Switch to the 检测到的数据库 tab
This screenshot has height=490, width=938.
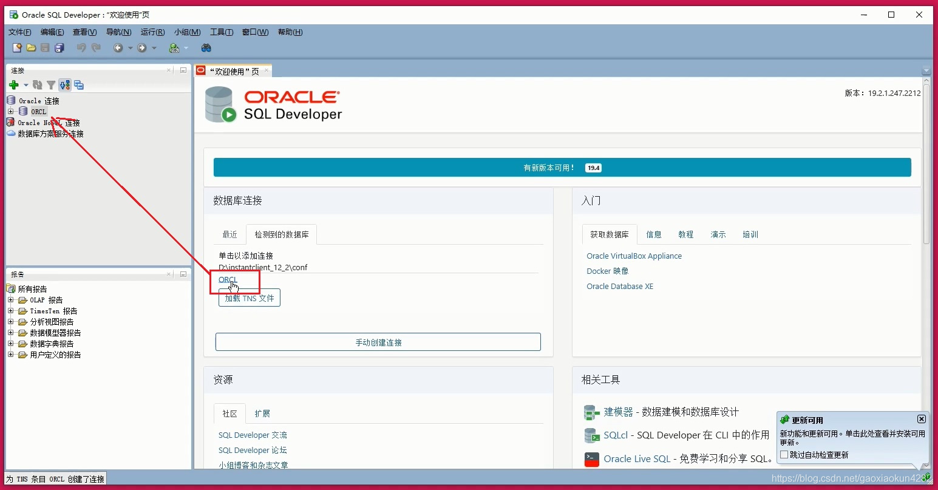[282, 234]
